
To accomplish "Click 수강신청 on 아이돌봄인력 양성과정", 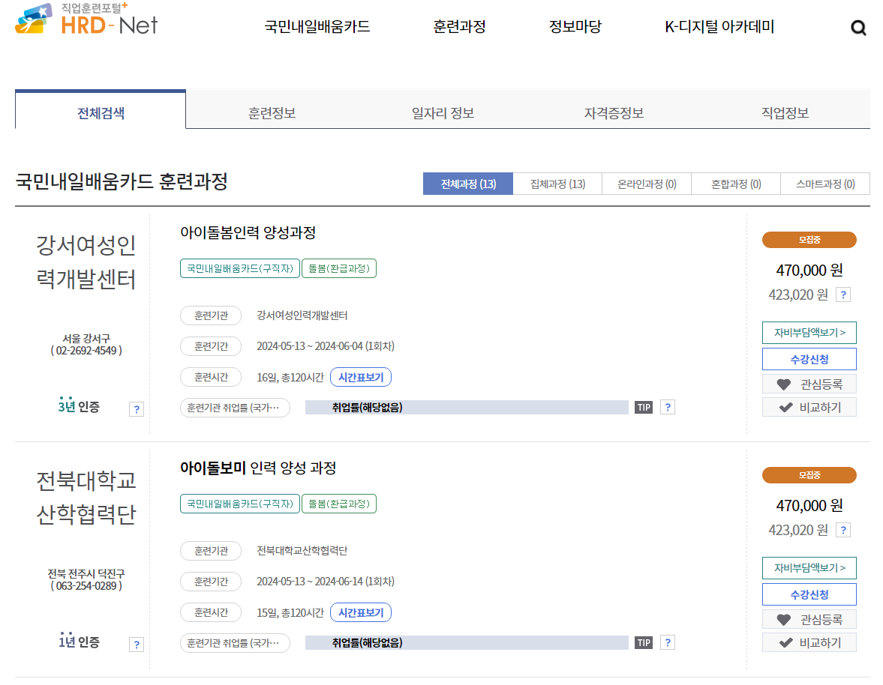I will (x=809, y=359).
